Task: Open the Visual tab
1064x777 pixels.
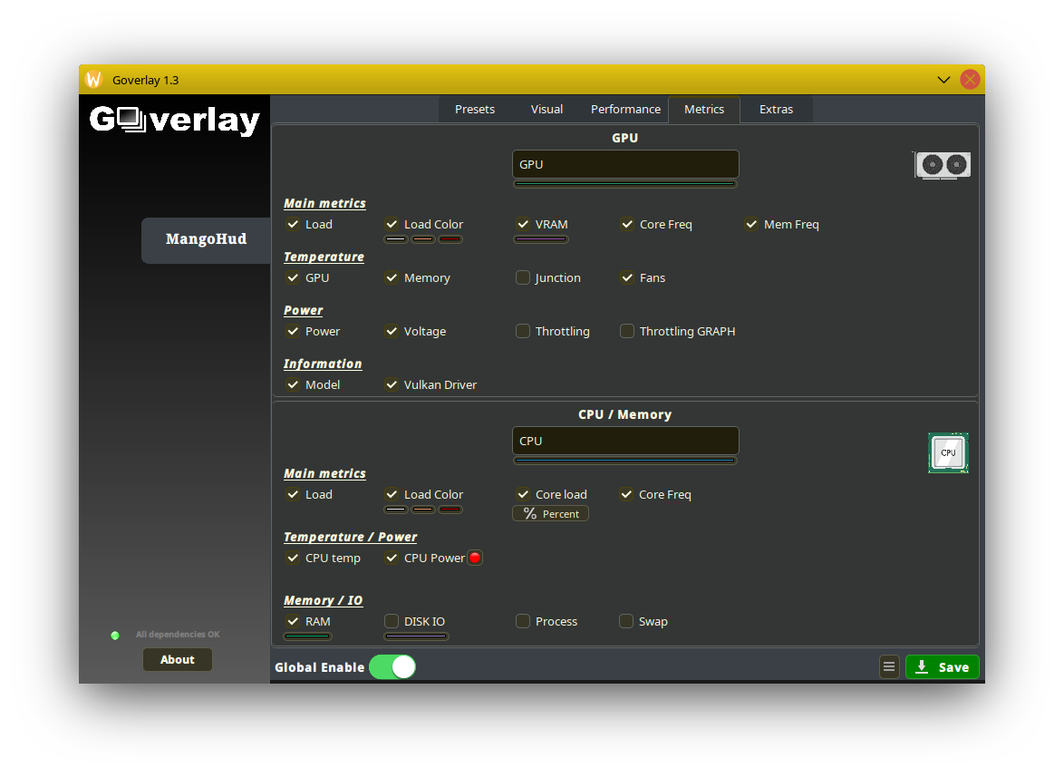Action: pos(547,110)
